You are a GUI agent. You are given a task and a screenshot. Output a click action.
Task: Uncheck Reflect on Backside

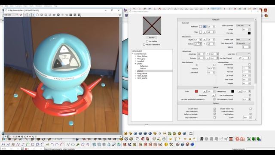click(214, 114)
